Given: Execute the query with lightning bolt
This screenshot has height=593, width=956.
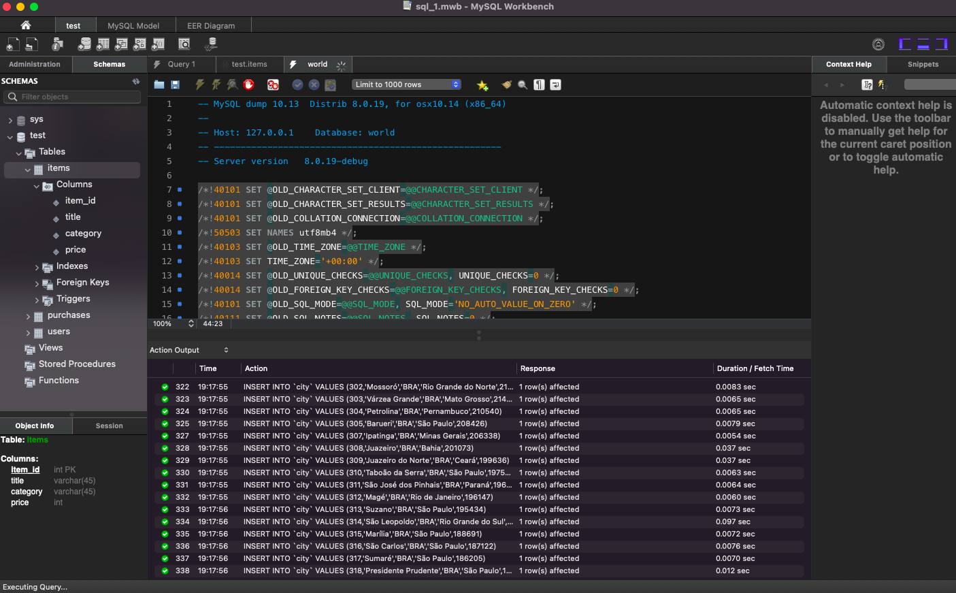Looking at the screenshot, I should 199,84.
